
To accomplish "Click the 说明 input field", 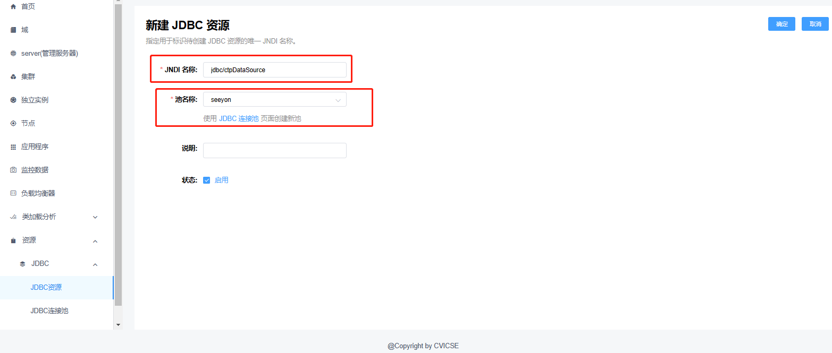I will (x=274, y=150).
